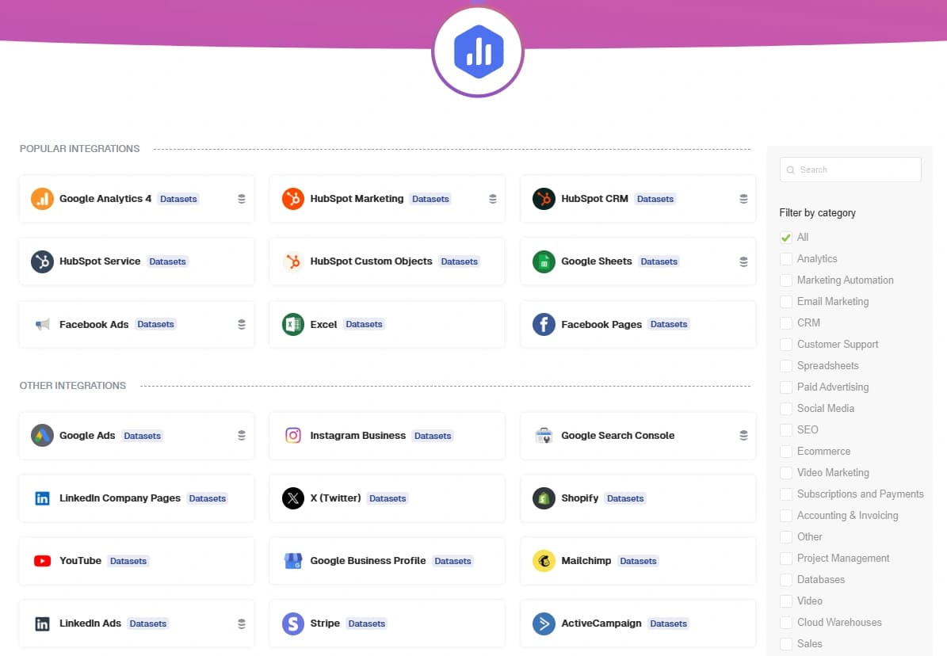Click the HubSpot CRM dark icon
Screen dimensions: 947x656
click(544, 199)
